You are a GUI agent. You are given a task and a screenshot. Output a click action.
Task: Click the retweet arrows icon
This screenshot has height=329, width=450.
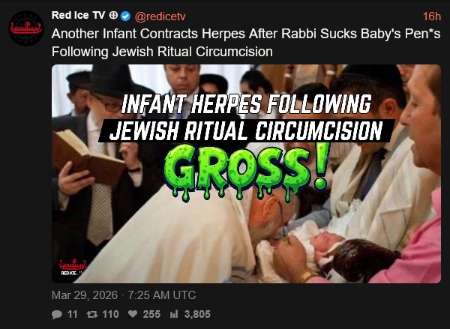(92, 314)
